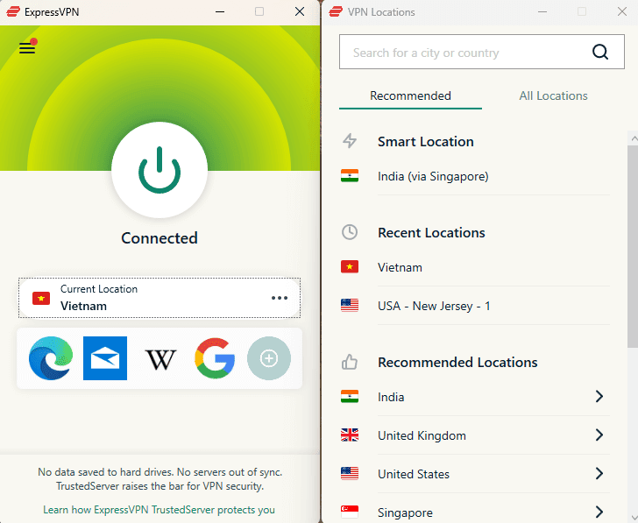Click the Singapore flag icon
Viewport: 638px width, 523px height.
click(350, 512)
